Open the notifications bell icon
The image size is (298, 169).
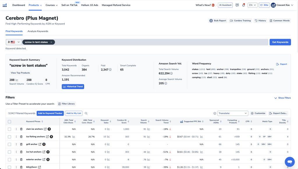[243, 5]
